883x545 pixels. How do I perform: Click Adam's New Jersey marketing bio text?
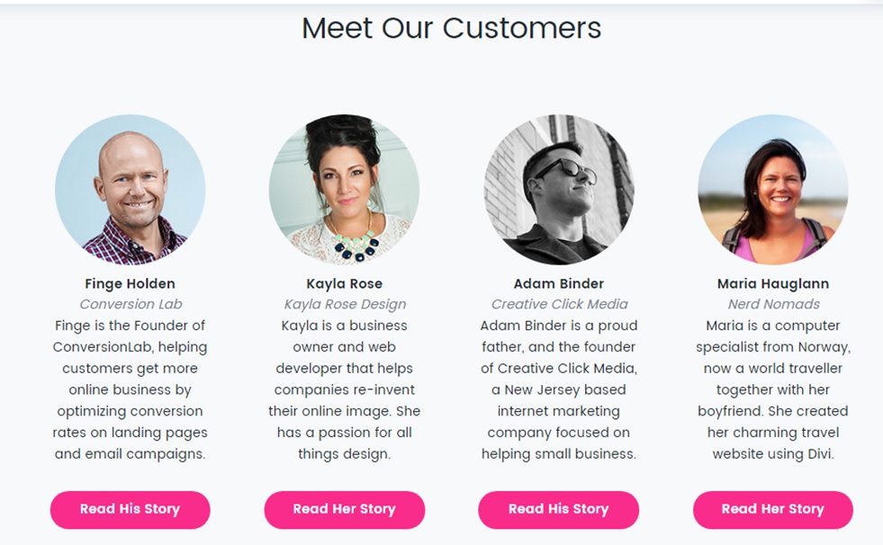click(x=559, y=389)
